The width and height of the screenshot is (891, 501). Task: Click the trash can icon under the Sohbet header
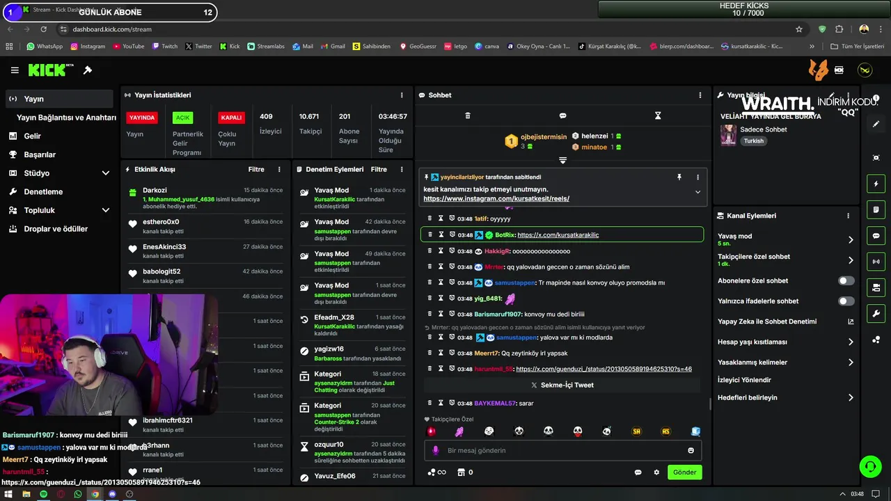(x=468, y=116)
